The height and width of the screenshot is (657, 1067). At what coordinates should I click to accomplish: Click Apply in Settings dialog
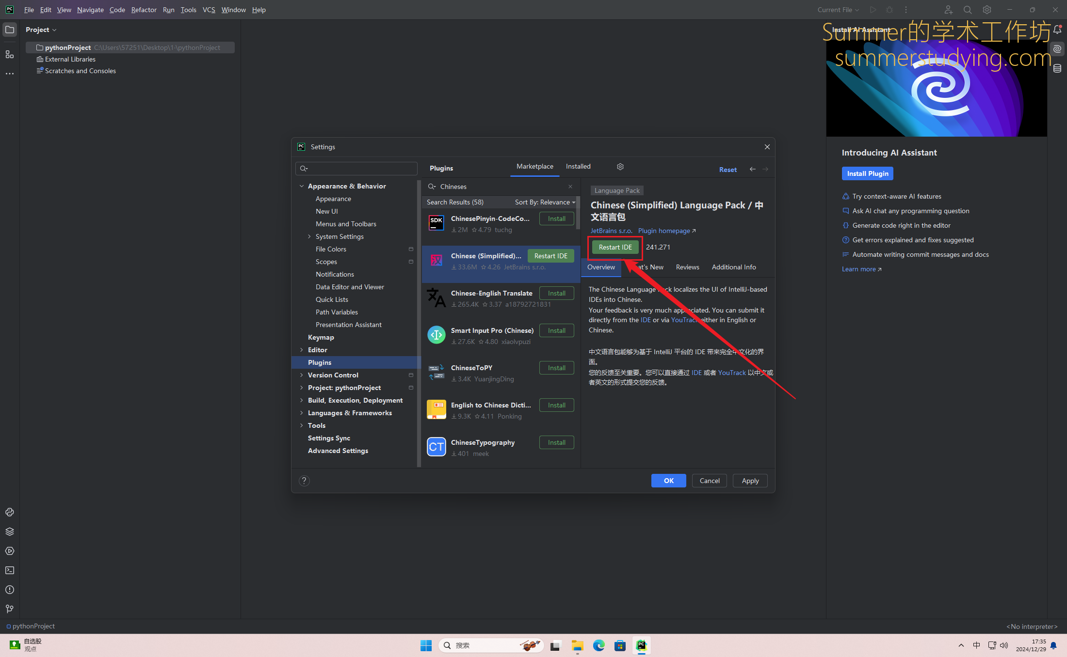pos(750,481)
